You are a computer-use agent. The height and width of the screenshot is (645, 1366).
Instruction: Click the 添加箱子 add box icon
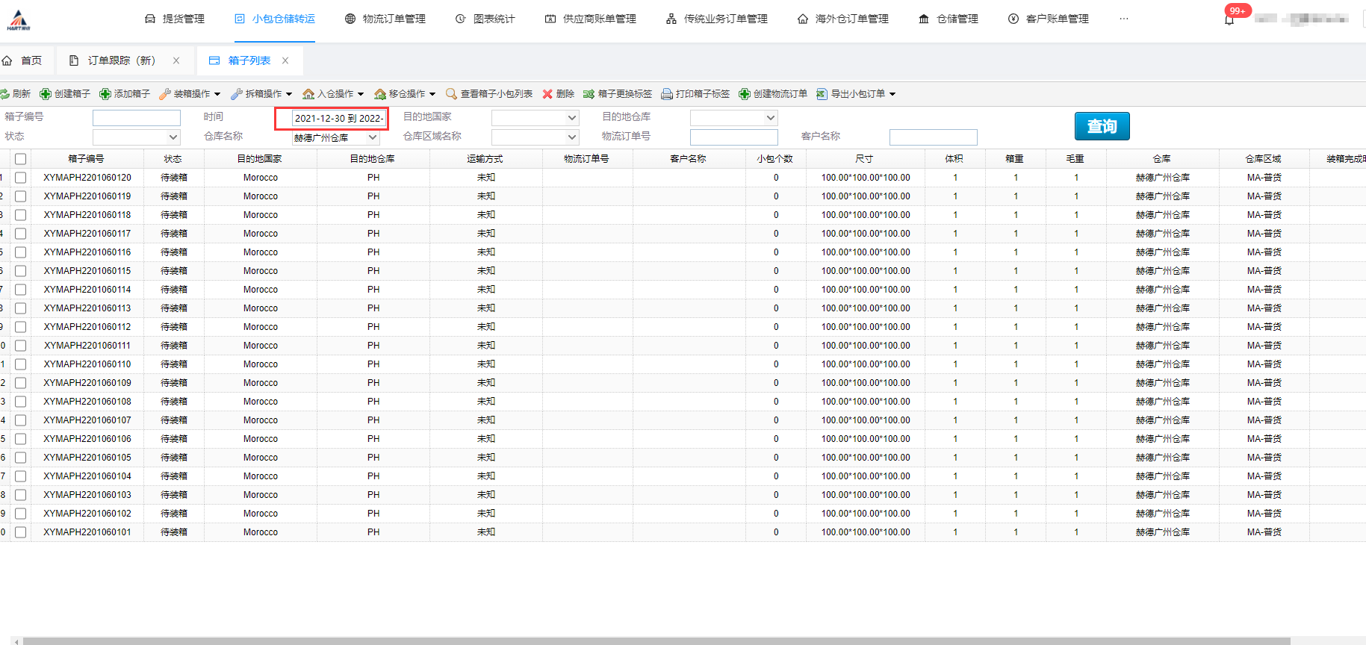(x=105, y=94)
